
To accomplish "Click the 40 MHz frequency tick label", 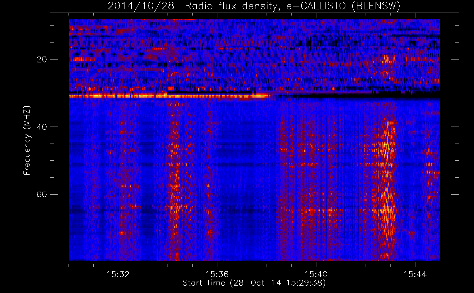I will pyautogui.click(x=42, y=127).
